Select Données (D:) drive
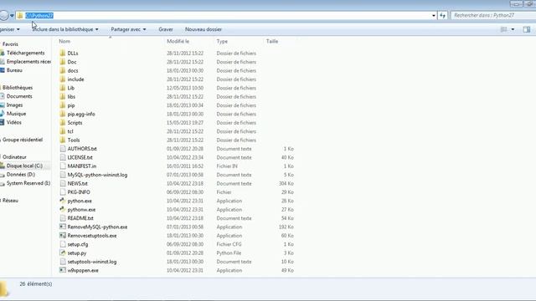 coord(20,175)
